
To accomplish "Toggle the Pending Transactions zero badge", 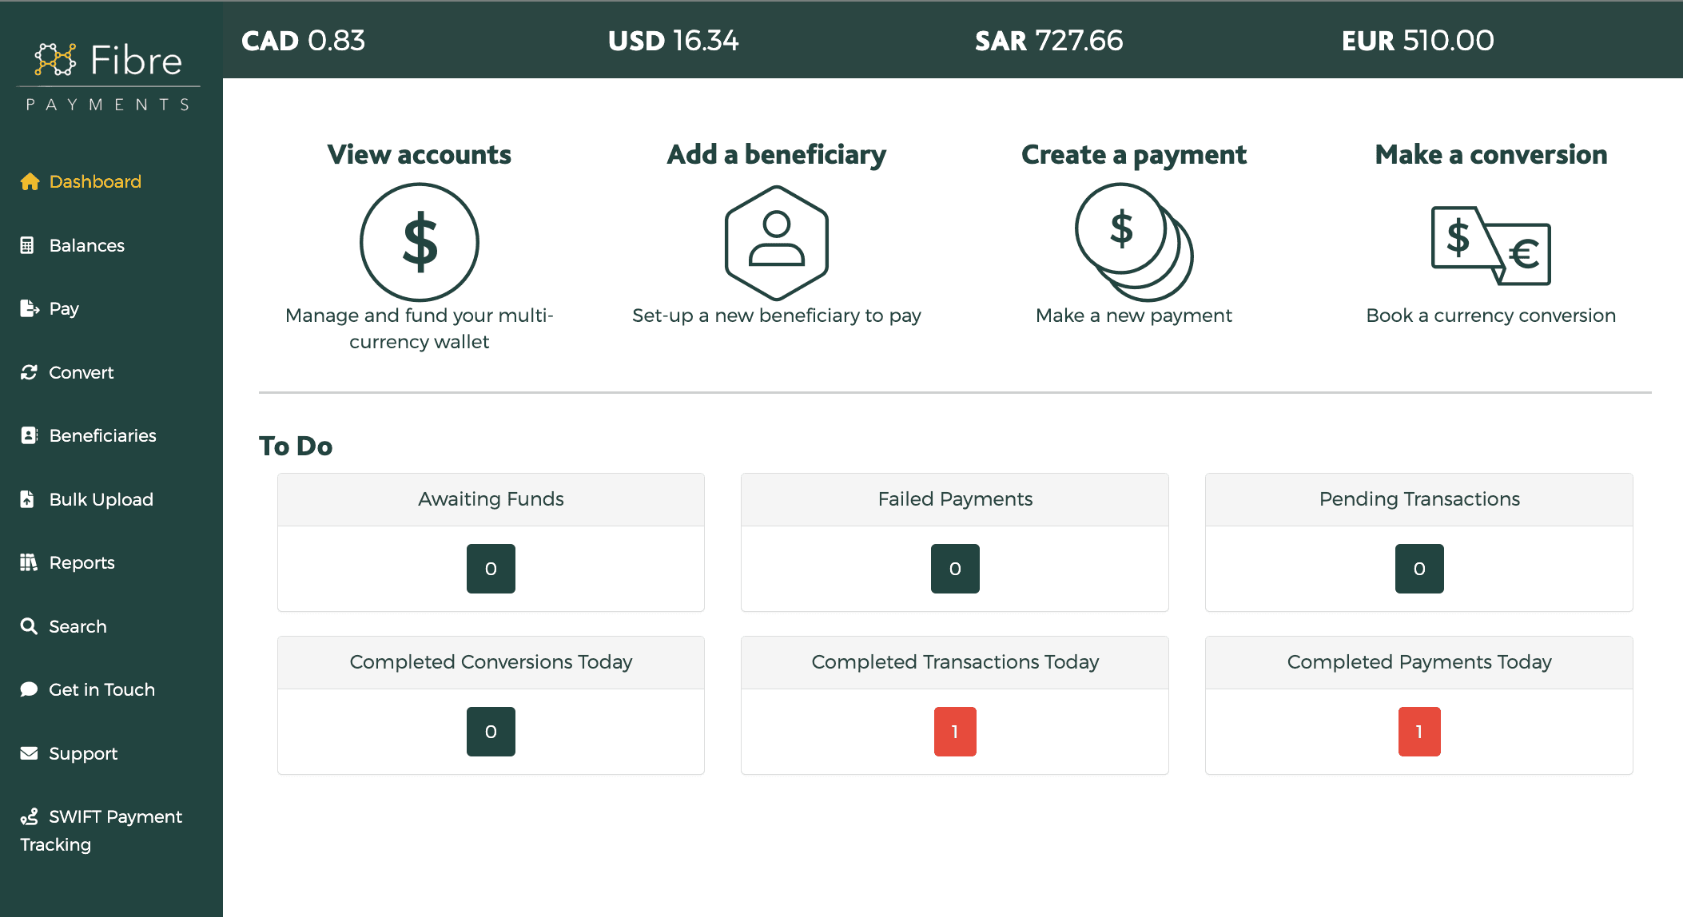I will (1418, 568).
